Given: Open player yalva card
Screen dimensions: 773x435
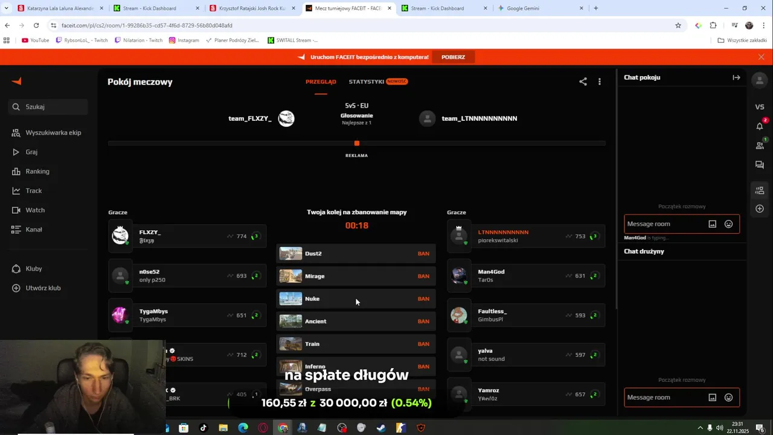Looking at the screenshot, I should [x=526, y=355].
